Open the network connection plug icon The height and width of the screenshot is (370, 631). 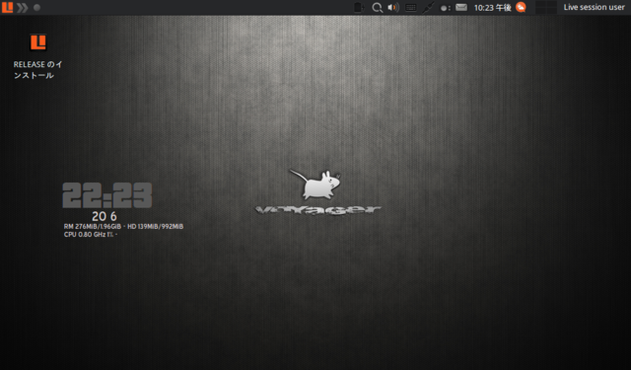[x=428, y=8]
